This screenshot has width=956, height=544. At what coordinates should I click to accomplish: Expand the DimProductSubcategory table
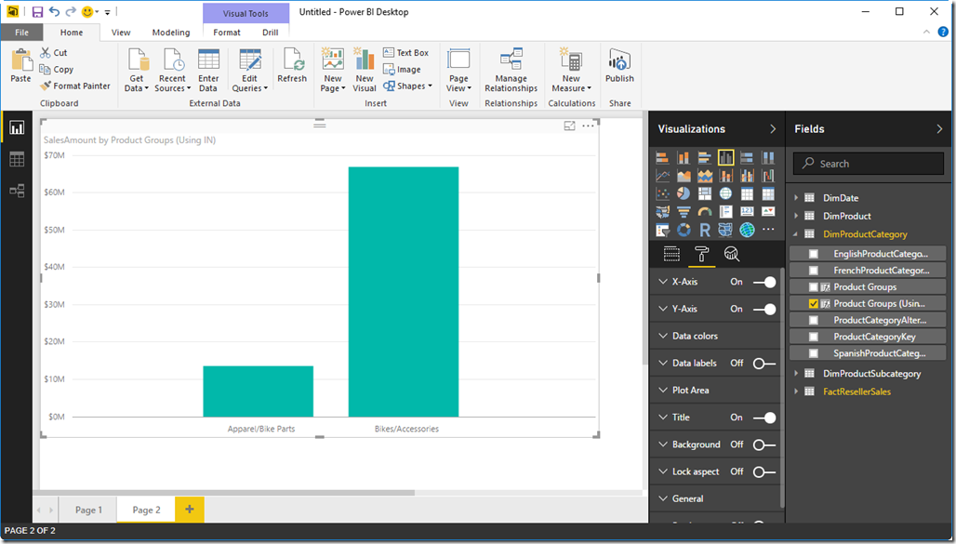tap(796, 373)
